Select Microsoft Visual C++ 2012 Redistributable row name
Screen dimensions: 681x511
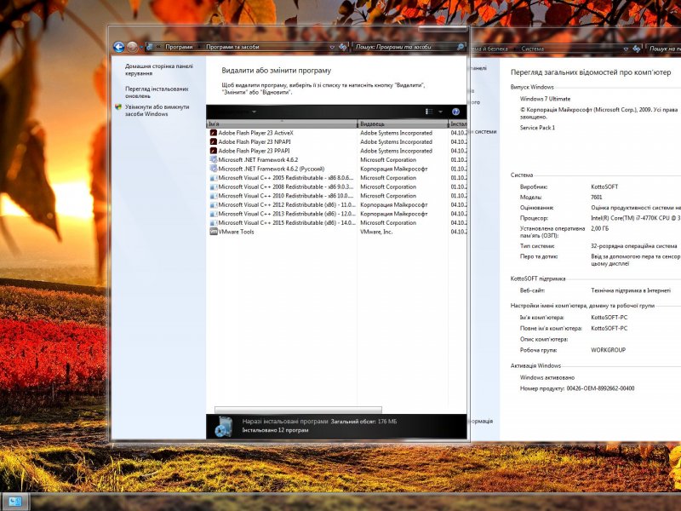286,204
